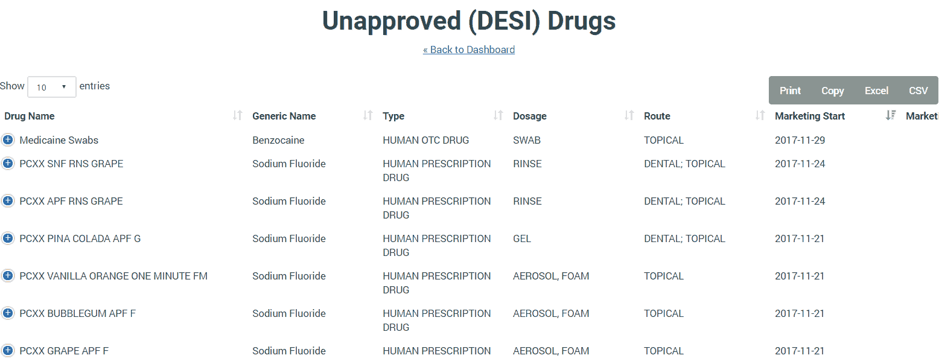
Task: Export the table using Excel button
Action: [x=876, y=91]
